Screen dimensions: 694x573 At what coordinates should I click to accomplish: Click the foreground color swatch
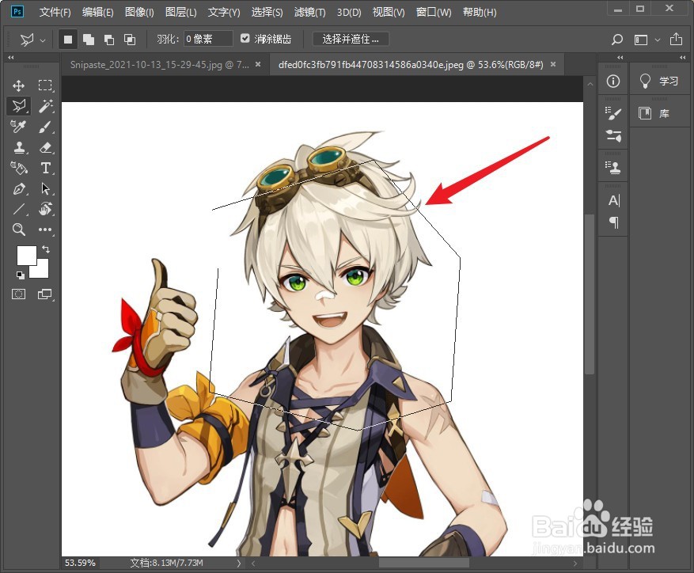click(x=27, y=256)
